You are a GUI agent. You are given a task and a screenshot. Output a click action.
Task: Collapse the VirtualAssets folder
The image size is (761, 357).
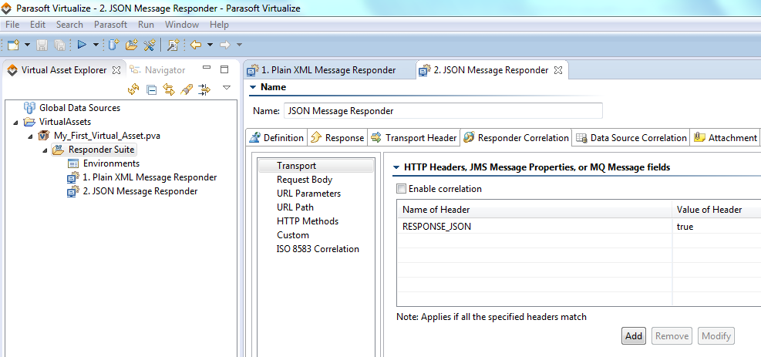click(x=18, y=122)
